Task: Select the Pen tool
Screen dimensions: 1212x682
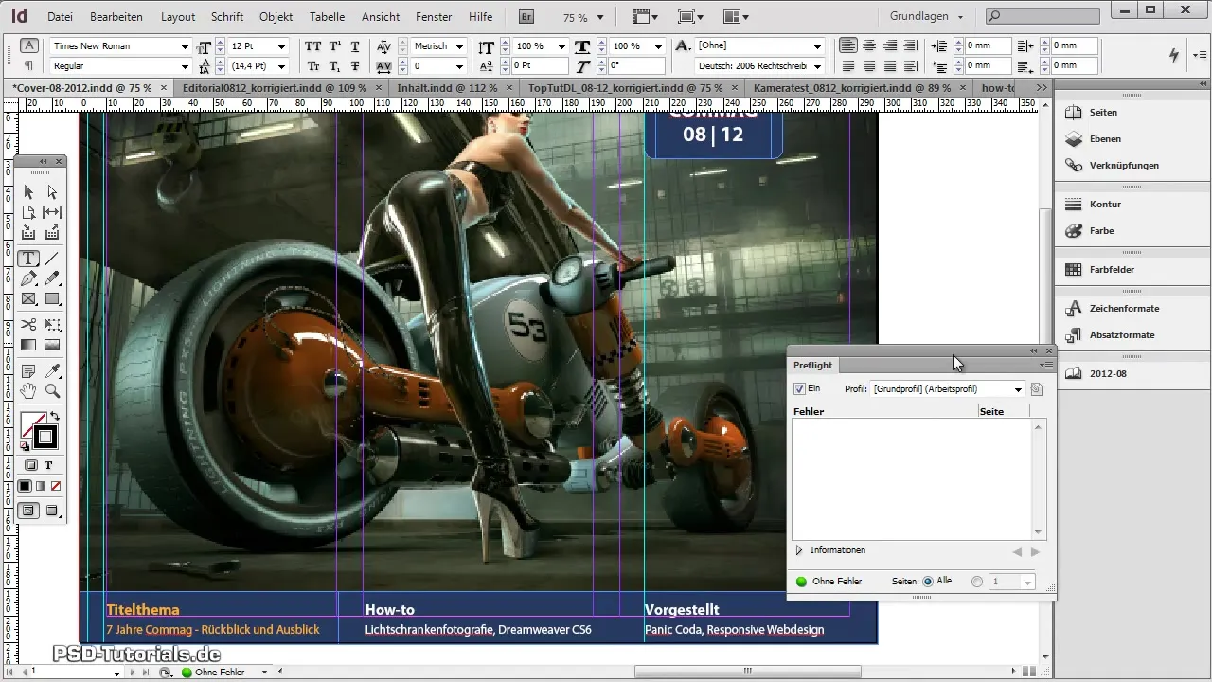Action: (28, 278)
